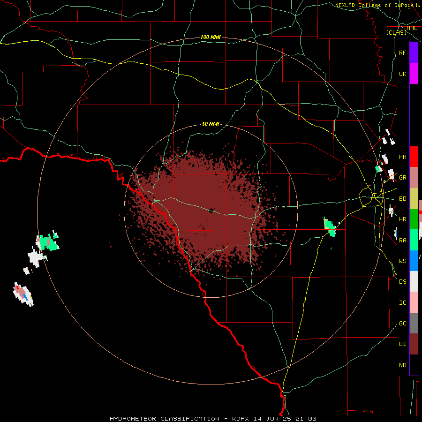
Task: Select the GR dusty-pink legend color
Action: click(x=414, y=178)
